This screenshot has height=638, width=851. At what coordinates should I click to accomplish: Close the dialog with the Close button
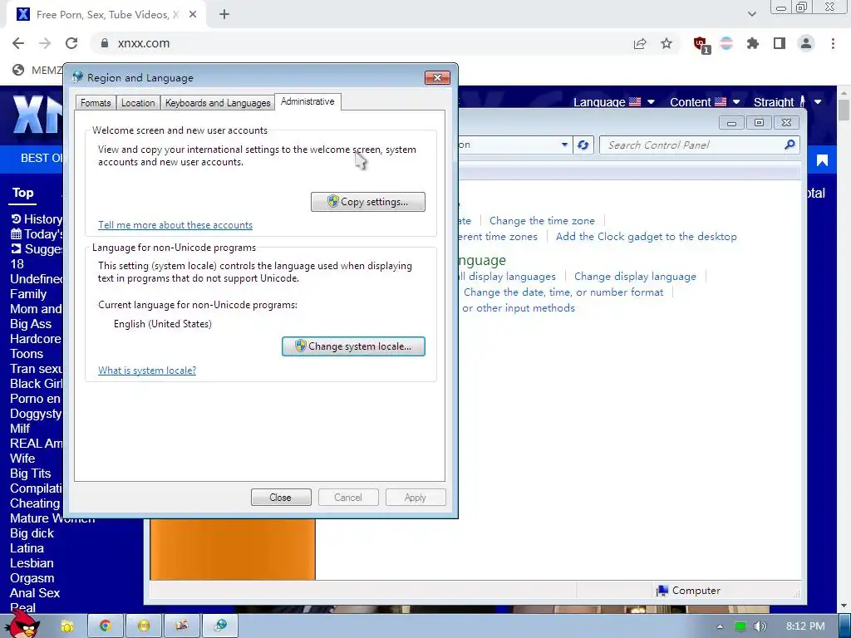(x=281, y=498)
